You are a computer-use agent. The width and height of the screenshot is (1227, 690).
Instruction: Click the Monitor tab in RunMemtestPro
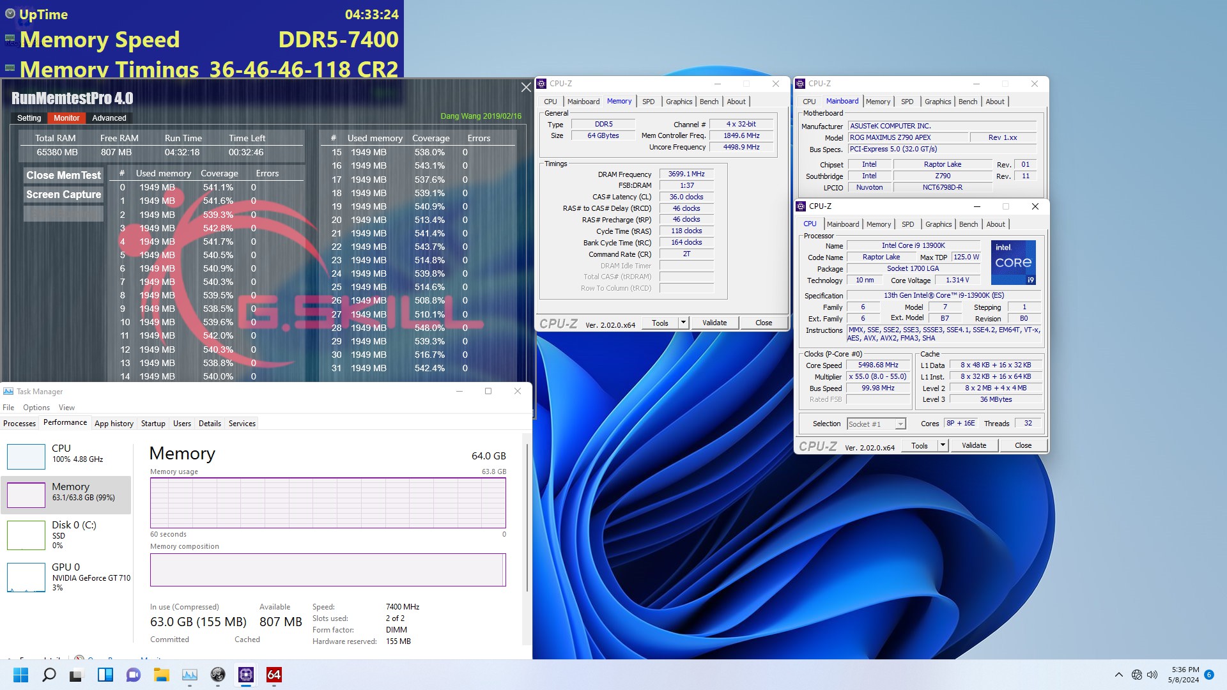pos(67,117)
